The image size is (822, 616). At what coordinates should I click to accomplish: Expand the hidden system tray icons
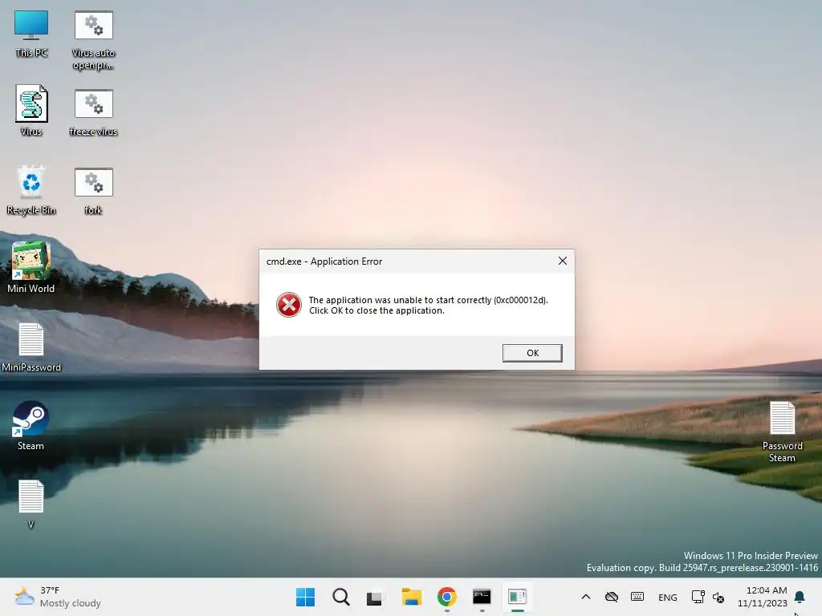586,597
